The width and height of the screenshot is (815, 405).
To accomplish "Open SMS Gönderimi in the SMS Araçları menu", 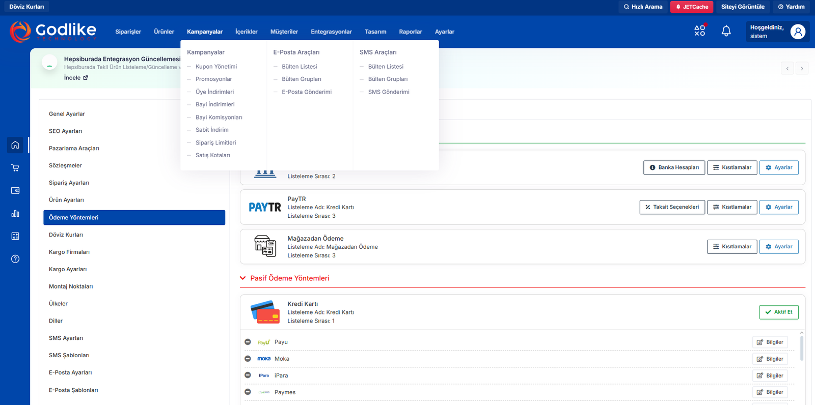I will [388, 92].
